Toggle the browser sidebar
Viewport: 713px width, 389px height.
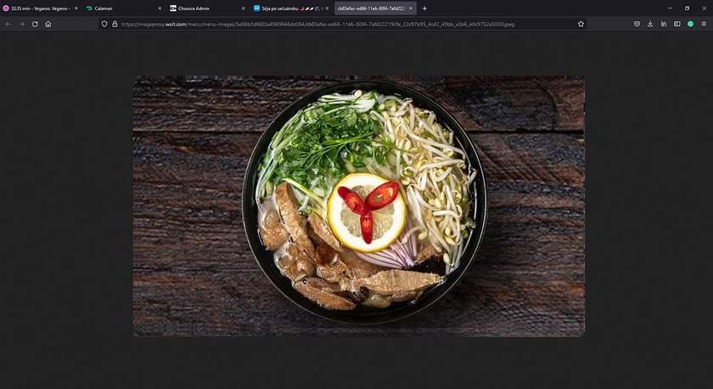(677, 24)
